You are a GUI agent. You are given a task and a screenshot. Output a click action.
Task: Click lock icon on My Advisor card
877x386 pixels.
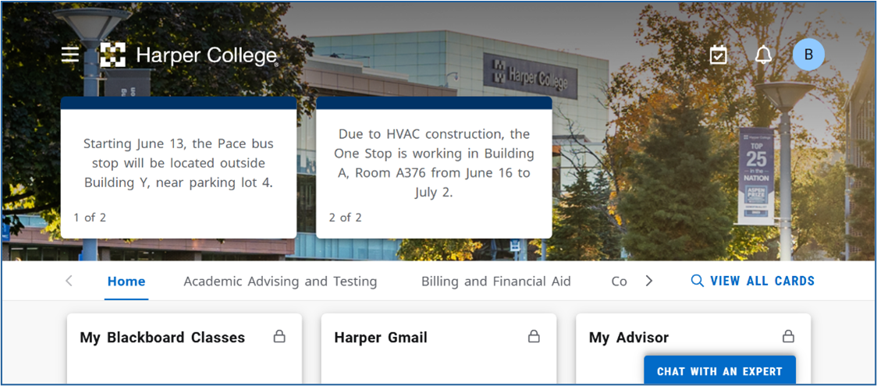point(788,337)
